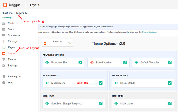Edit the Social Mobile gadget
Screen dimensions: 178x112
pyautogui.click(x=170, y=83)
